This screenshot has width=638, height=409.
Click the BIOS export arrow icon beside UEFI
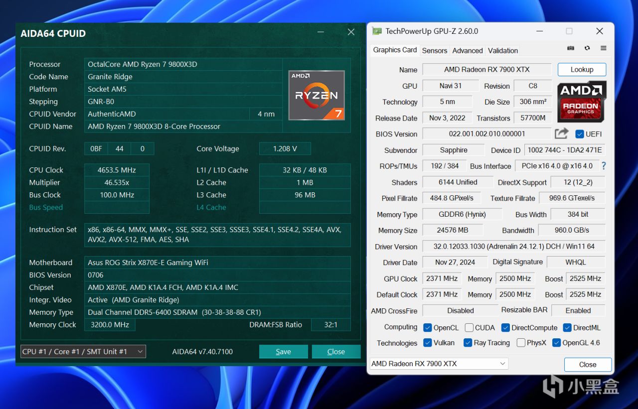click(x=562, y=134)
